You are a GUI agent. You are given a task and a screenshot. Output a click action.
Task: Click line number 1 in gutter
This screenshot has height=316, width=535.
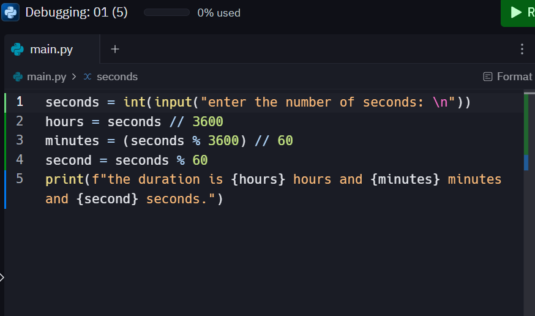pyautogui.click(x=20, y=102)
